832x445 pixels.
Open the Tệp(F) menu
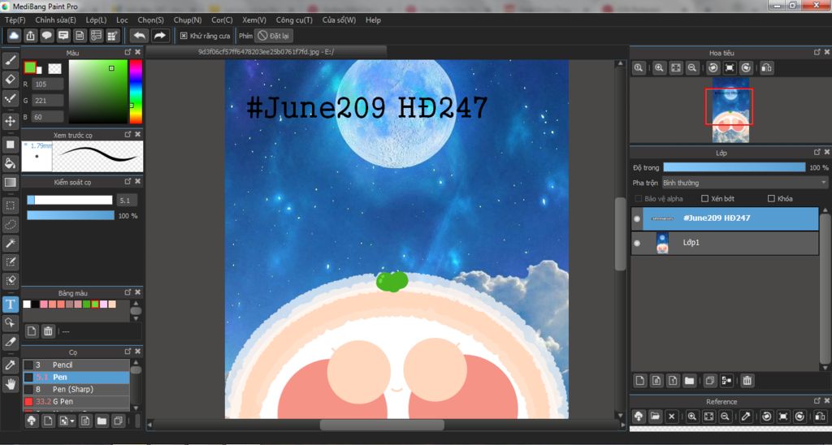coord(15,19)
